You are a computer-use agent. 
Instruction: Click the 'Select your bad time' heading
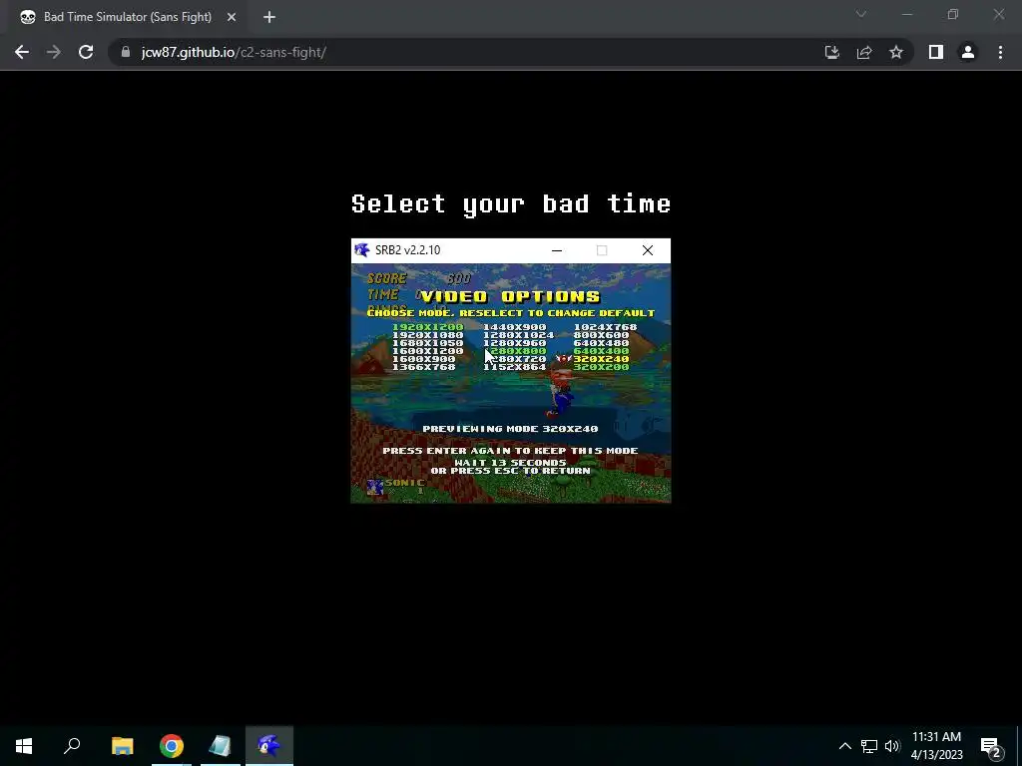coord(511,203)
